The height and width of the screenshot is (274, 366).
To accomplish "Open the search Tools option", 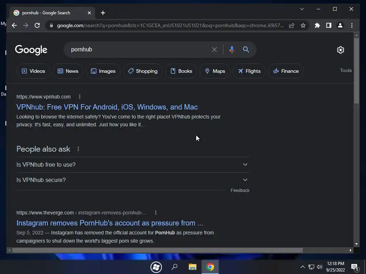I will tap(346, 70).
